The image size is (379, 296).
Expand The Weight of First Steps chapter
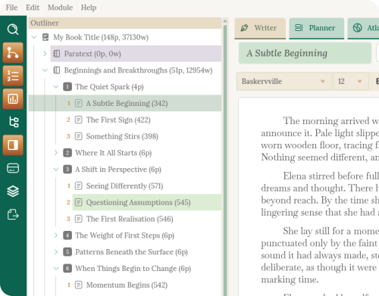point(56,235)
